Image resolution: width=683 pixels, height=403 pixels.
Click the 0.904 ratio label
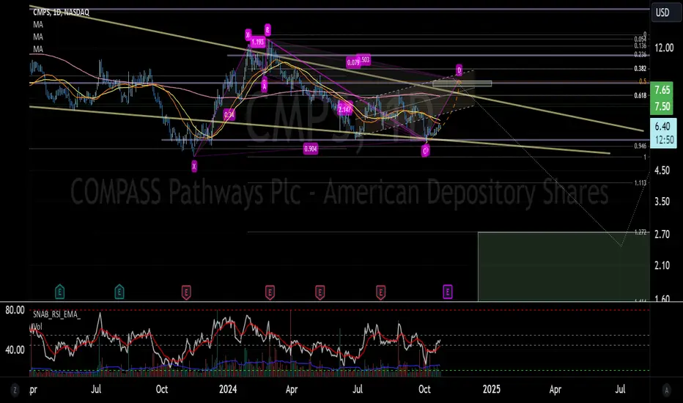tap(311, 149)
